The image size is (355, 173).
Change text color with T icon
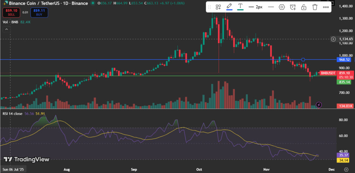click(x=240, y=7)
